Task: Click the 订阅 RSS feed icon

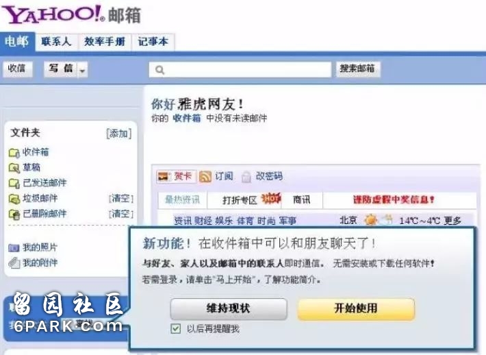Action: (205, 177)
